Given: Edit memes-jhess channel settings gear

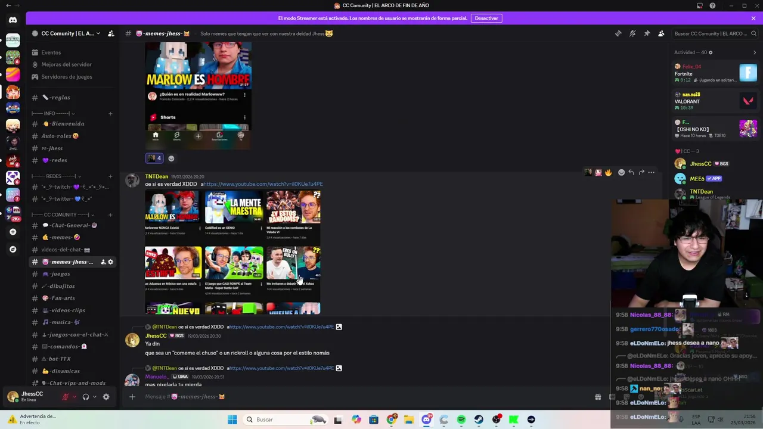Looking at the screenshot, I should tap(110, 262).
